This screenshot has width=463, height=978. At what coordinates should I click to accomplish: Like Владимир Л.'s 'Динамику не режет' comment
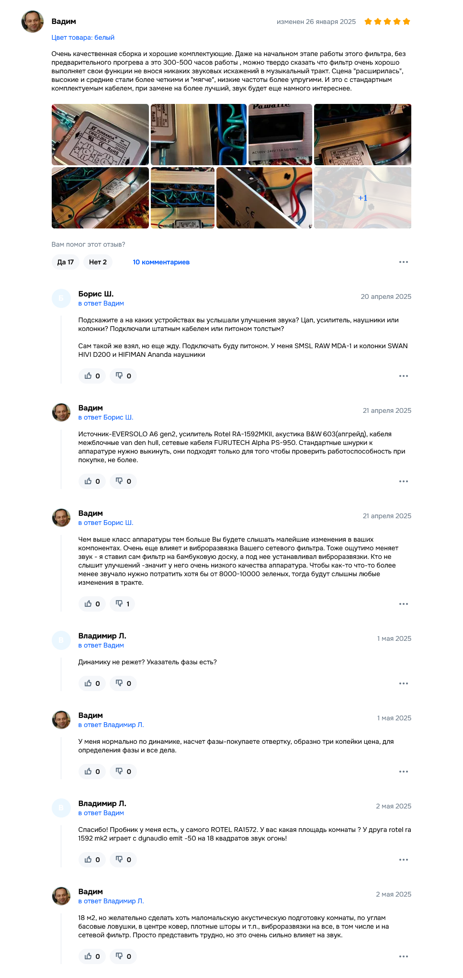tap(92, 683)
